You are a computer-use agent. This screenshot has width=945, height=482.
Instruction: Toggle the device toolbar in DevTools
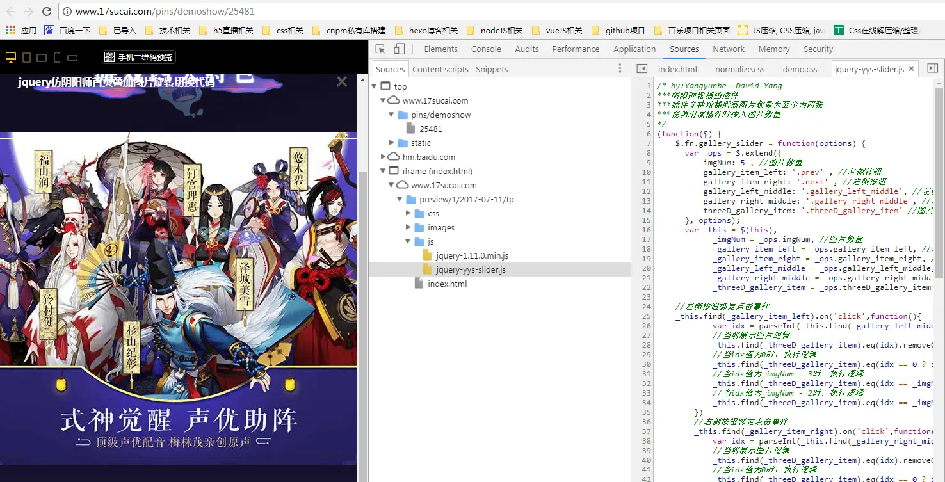click(399, 49)
